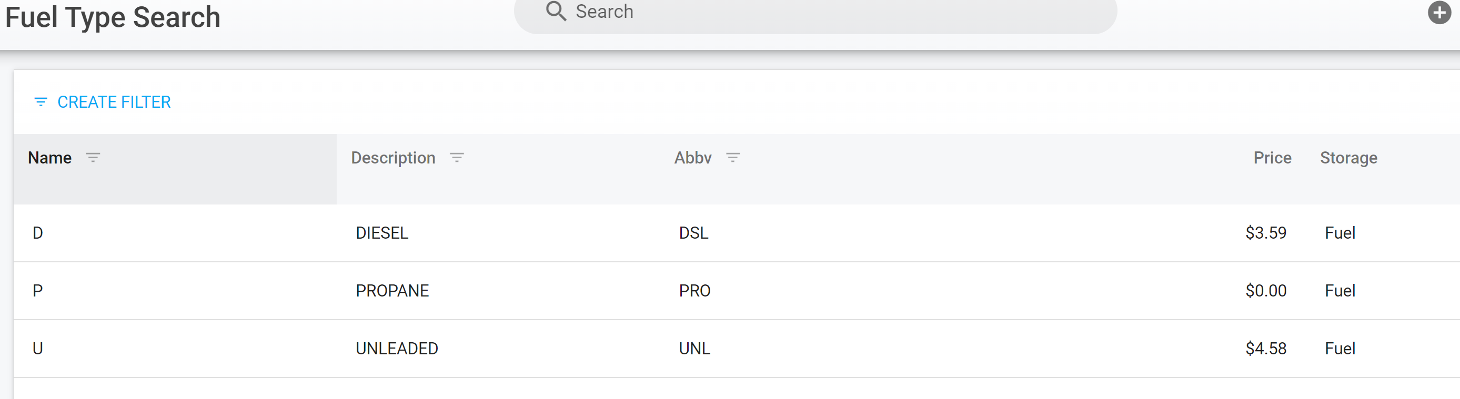
Task: Select the $0.00 price cell
Action: point(1266,291)
